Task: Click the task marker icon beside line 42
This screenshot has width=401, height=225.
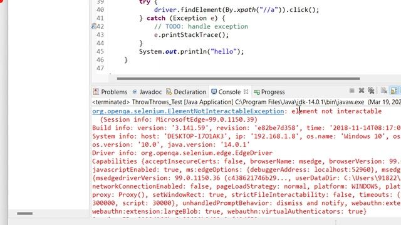Action: coord(94,26)
